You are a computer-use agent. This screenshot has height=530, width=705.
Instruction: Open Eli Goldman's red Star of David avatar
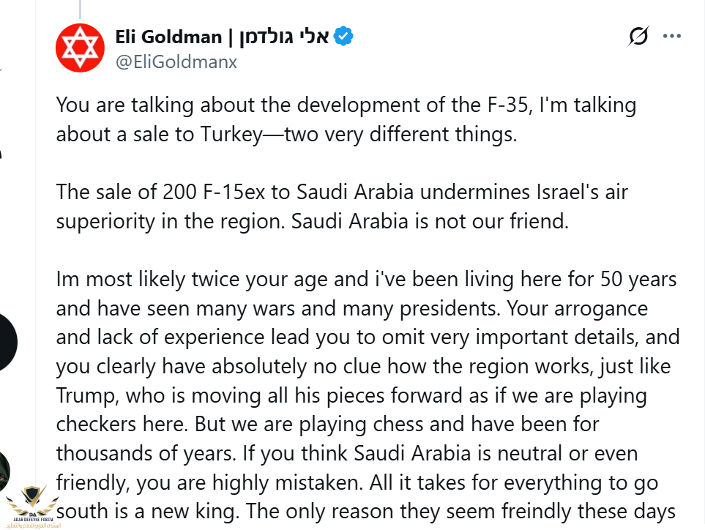[x=80, y=48]
